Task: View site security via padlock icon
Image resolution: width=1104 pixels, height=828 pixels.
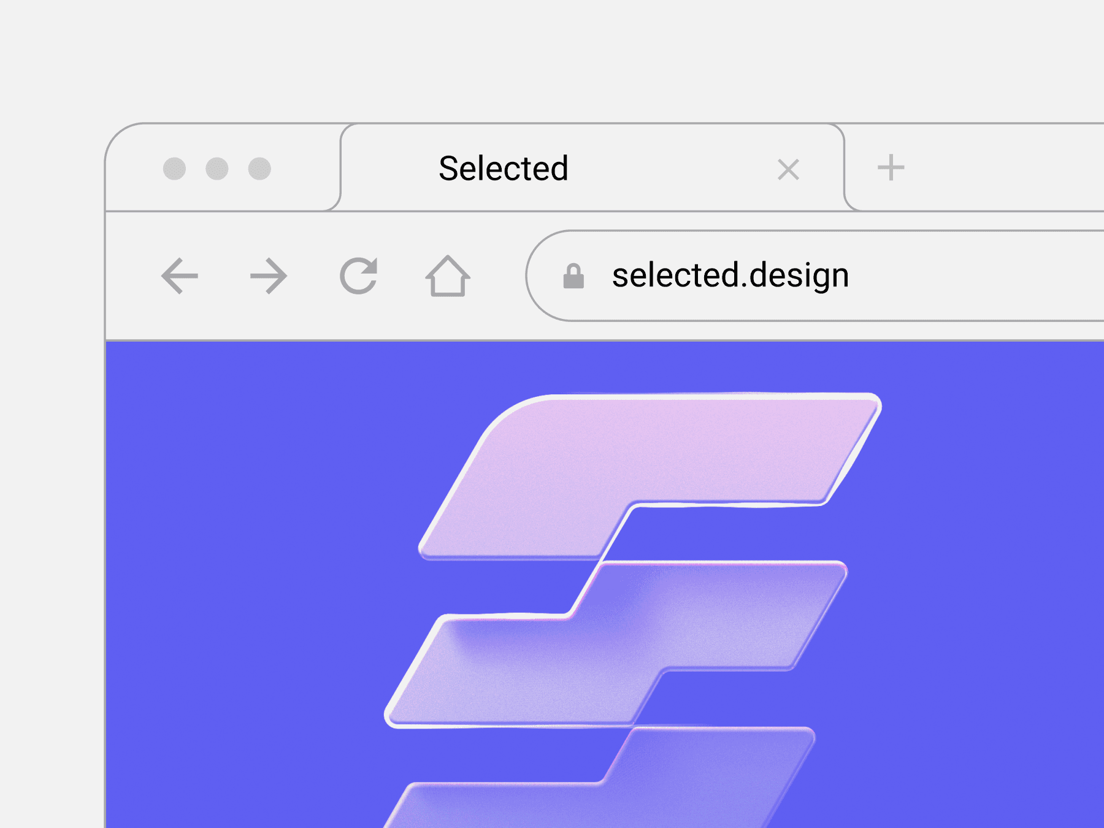Action: pos(573,276)
